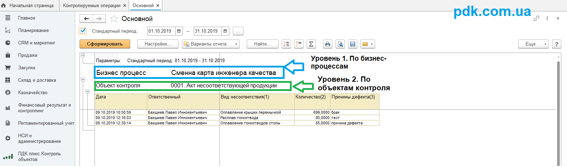Select the cell Расплав токоотвода

tap(257, 118)
